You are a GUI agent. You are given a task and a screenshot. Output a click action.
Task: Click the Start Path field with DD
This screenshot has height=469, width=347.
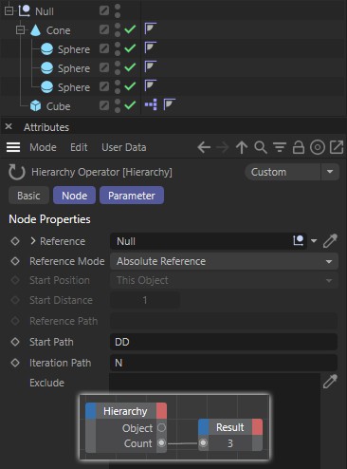tap(224, 342)
